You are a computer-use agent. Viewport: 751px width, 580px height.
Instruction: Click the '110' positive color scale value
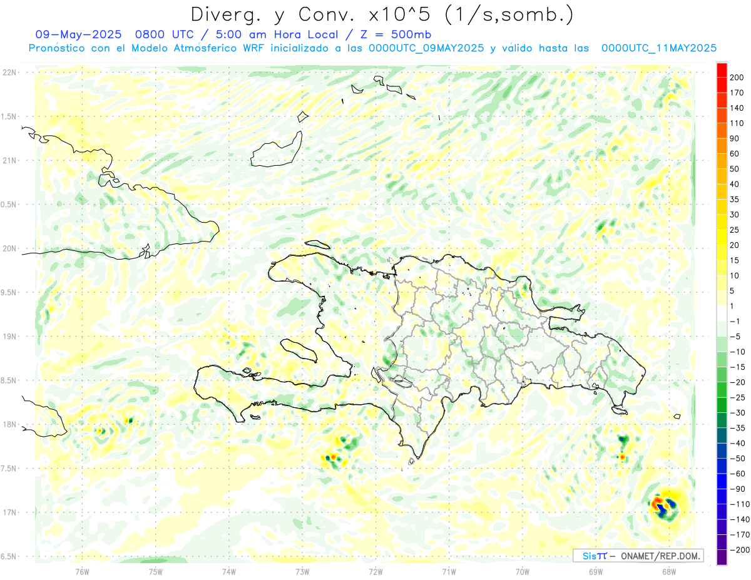[x=738, y=123]
